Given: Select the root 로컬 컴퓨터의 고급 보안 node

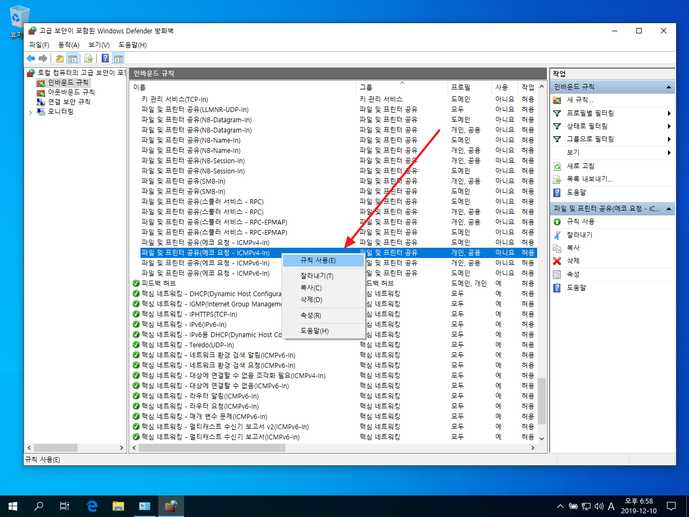Looking at the screenshot, I should pos(81,73).
